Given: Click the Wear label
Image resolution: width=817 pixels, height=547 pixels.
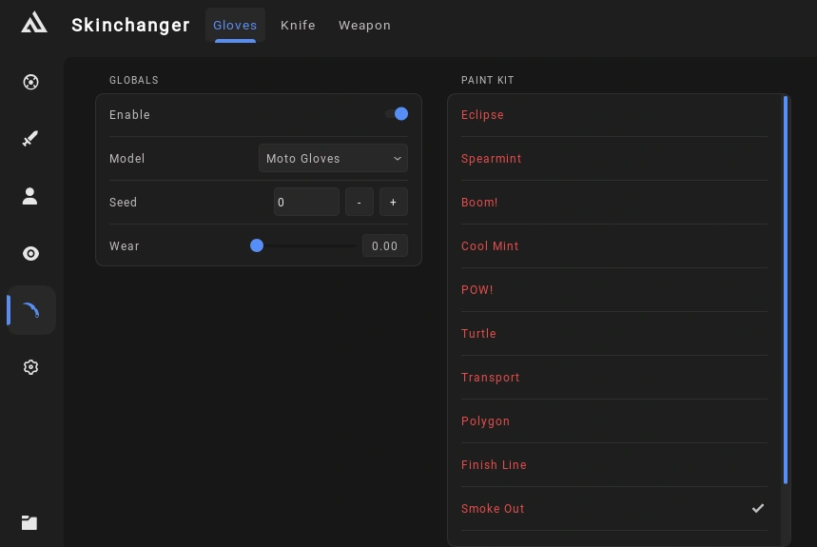Looking at the screenshot, I should click(x=124, y=245).
